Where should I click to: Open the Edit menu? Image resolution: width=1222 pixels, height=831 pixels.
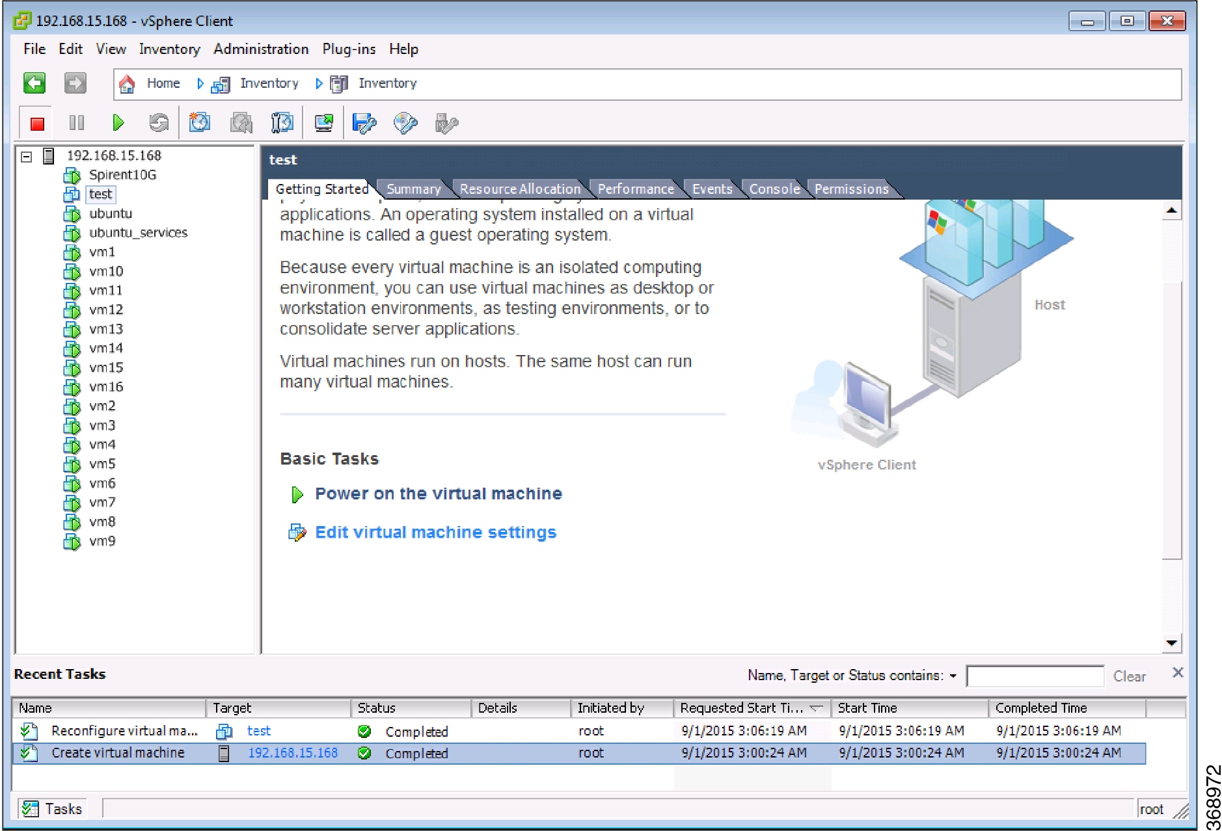(x=70, y=49)
